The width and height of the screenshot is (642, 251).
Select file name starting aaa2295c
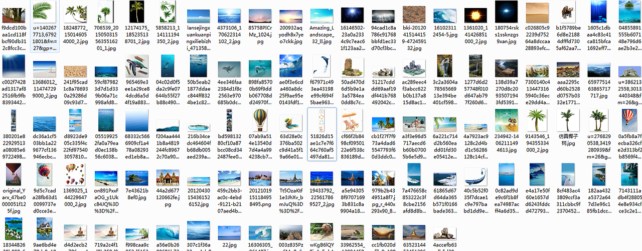pos(568,92)
